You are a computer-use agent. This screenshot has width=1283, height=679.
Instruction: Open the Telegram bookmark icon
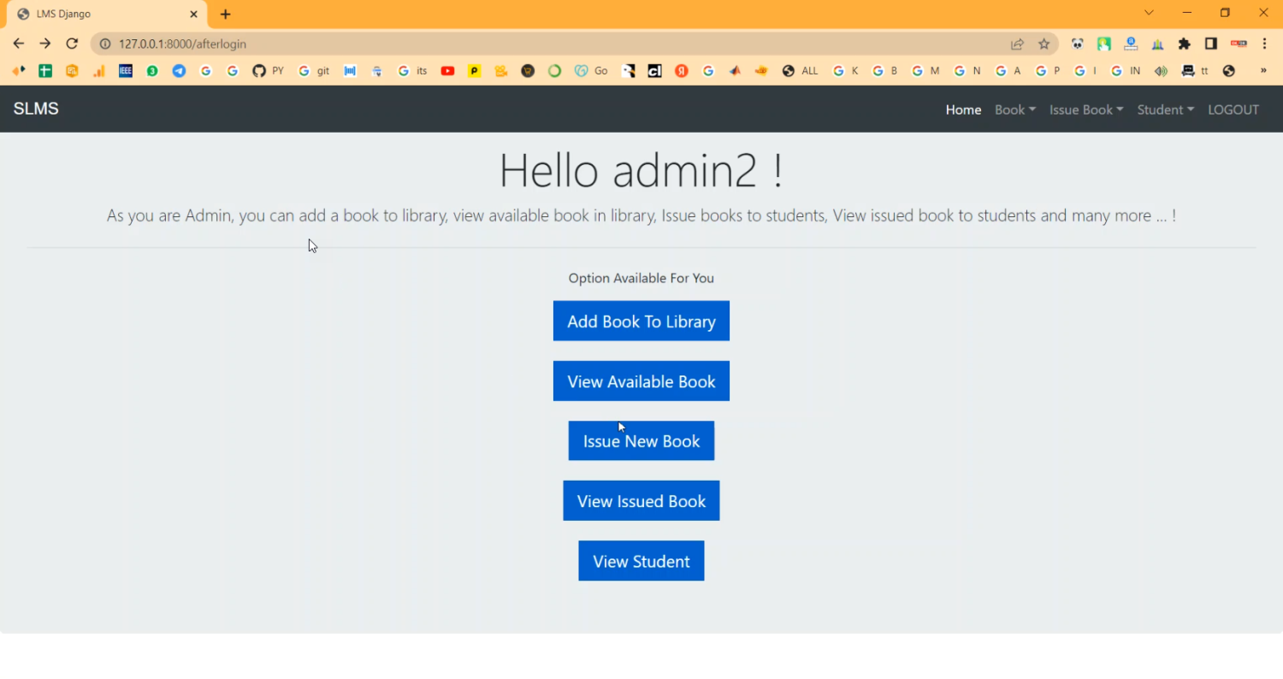pos(179,71)
